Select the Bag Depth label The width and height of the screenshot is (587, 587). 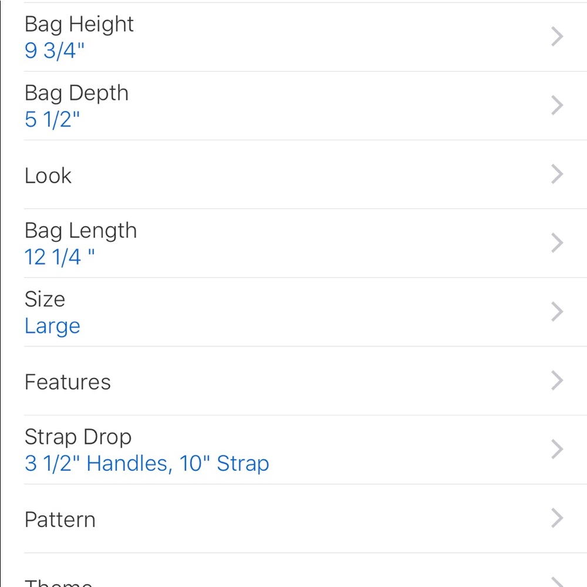pyautogui.click(x=76, y=93)
